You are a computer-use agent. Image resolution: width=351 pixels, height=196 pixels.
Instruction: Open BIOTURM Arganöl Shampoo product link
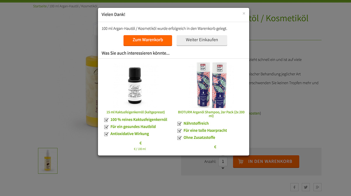pyautogui.click(x=211, y=114)
